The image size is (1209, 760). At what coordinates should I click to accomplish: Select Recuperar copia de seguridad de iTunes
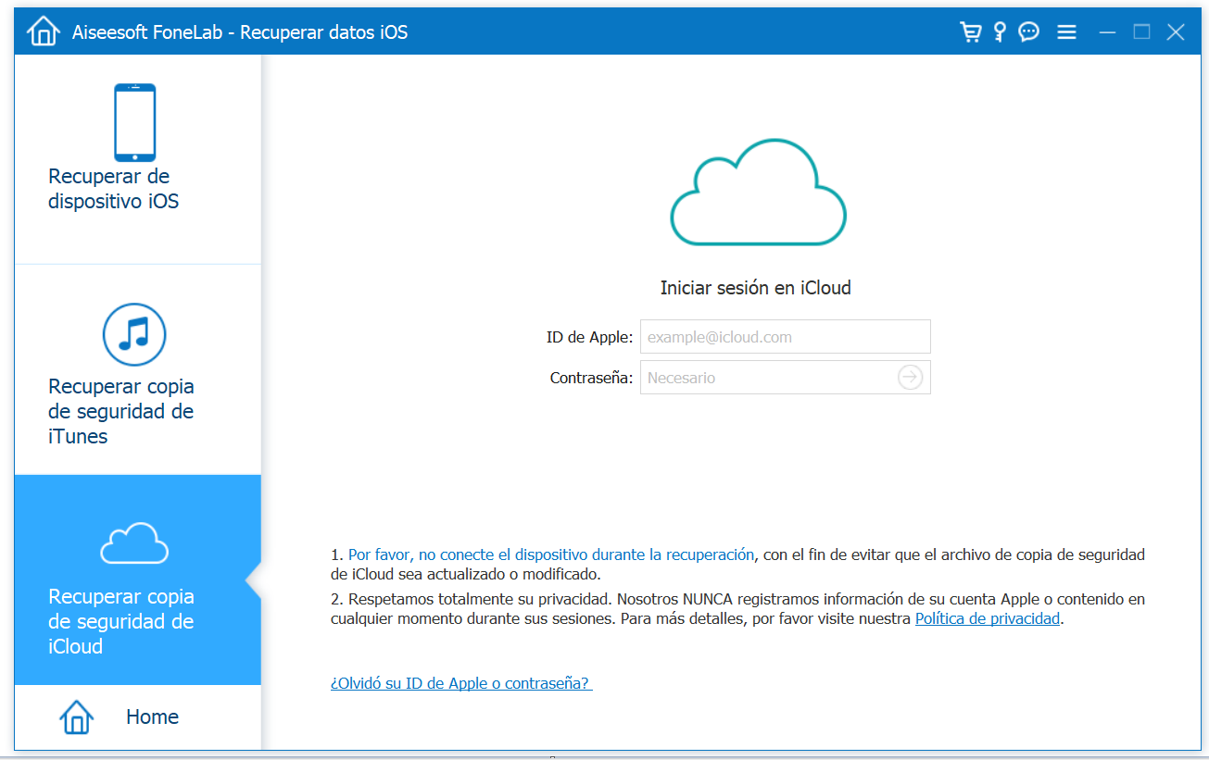[x=138, y=369]
